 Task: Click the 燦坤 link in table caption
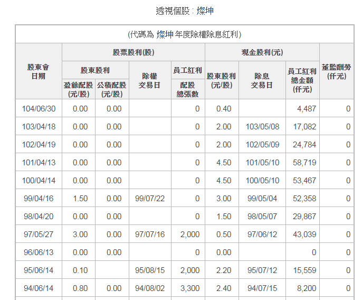pyautogui.click(x=165, y=35)
